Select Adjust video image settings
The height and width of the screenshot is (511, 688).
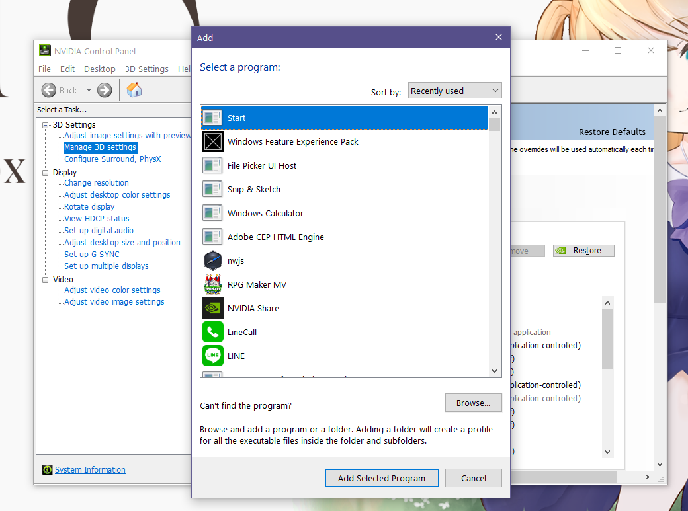pyautogui.click(x=114, y=302)
